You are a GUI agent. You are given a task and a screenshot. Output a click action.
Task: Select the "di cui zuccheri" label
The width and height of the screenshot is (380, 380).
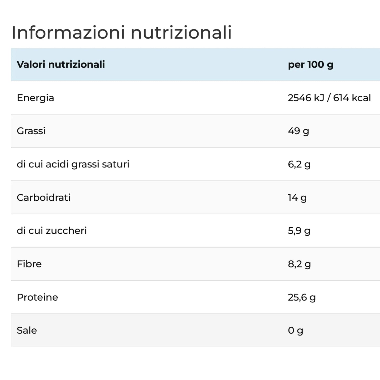click(52, 231)
